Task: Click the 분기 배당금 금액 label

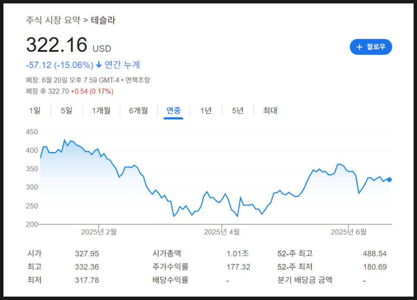Action: [x=305, y=280]
